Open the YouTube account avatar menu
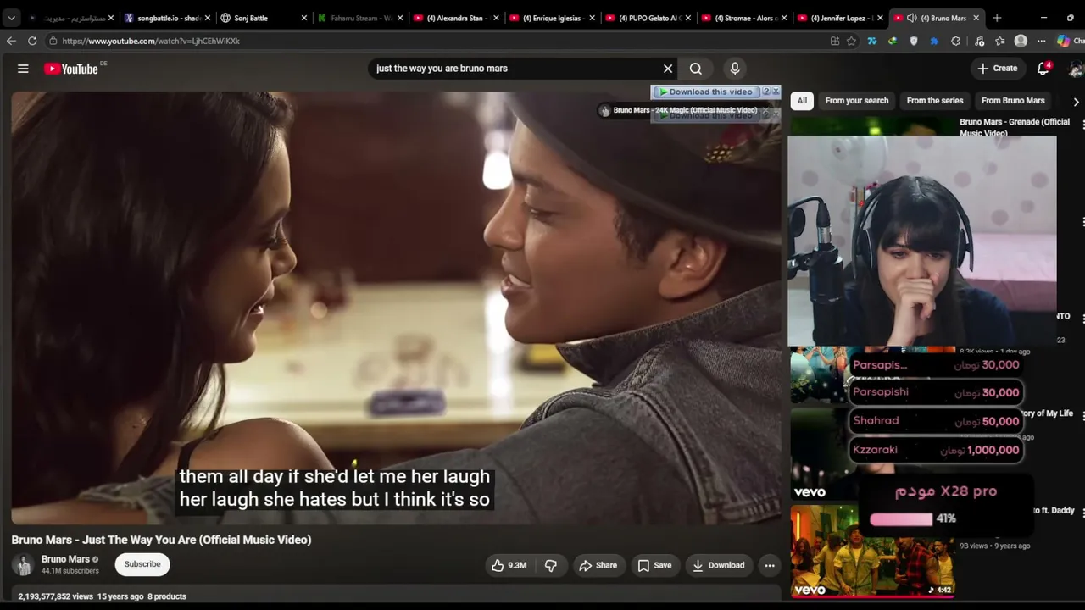 (x=1077, y=69)
